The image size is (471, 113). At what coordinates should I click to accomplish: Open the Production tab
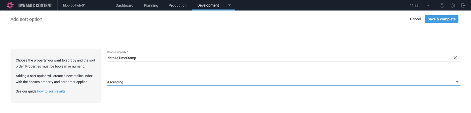(177, 5)
